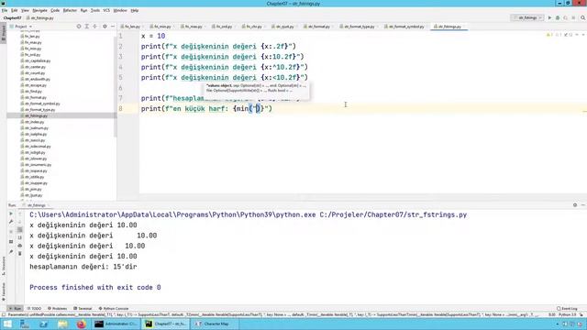Switch to the fn_ord.py editor tab
Viewport: 587px width, 330px height.
point(224,27)
